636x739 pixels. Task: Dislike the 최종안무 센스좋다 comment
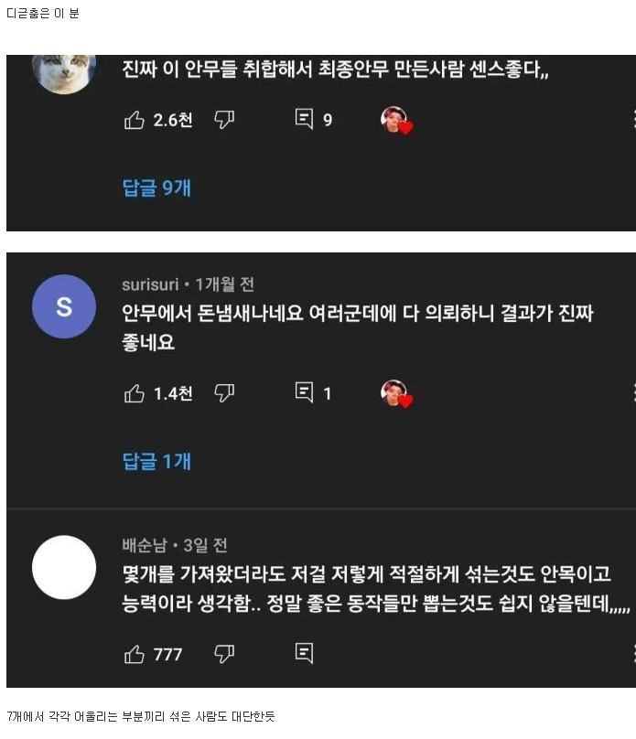click(x=224, y=120)
